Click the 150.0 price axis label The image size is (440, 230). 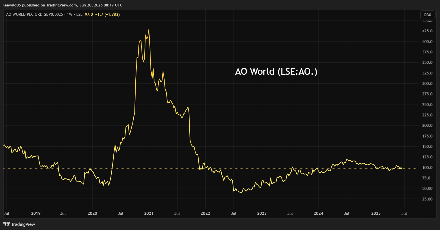coord(427,146)
